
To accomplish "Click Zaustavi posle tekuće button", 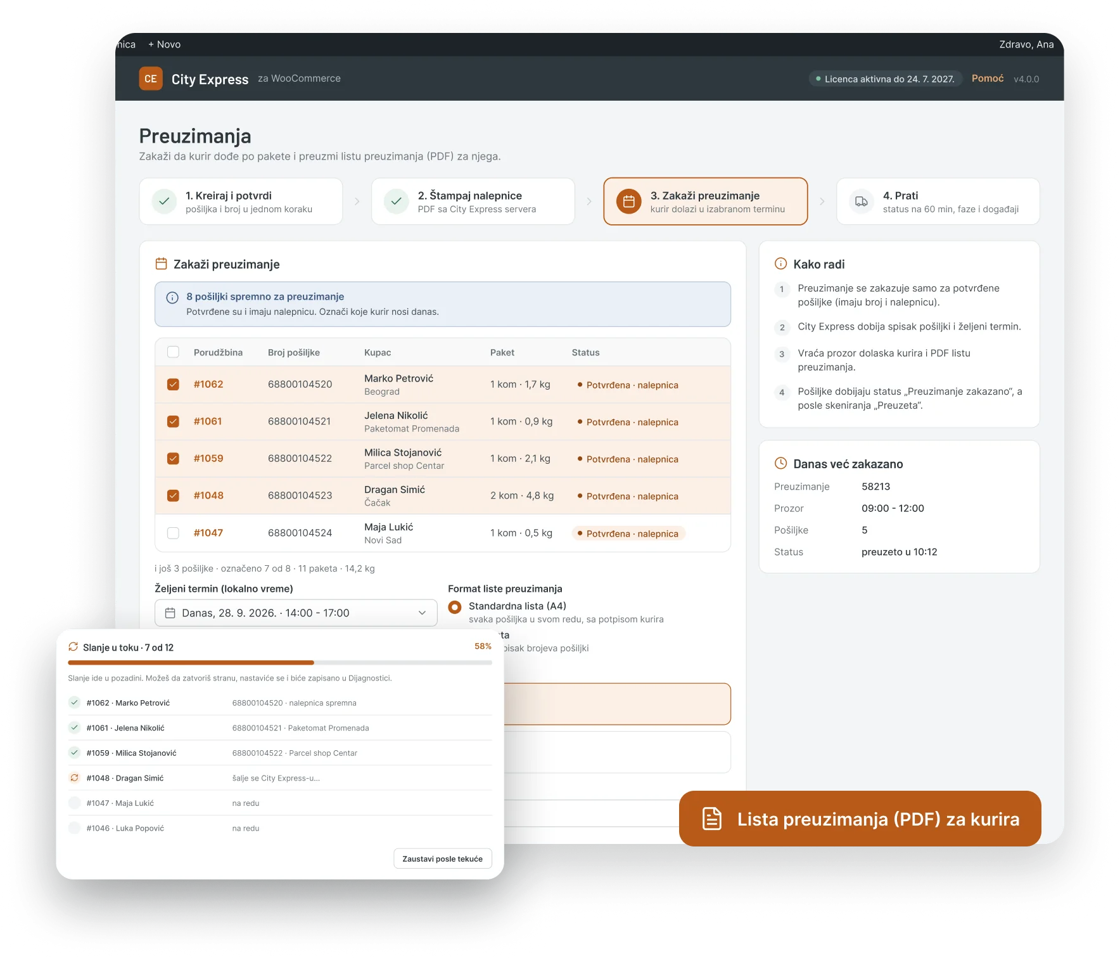I will [443, 859].
